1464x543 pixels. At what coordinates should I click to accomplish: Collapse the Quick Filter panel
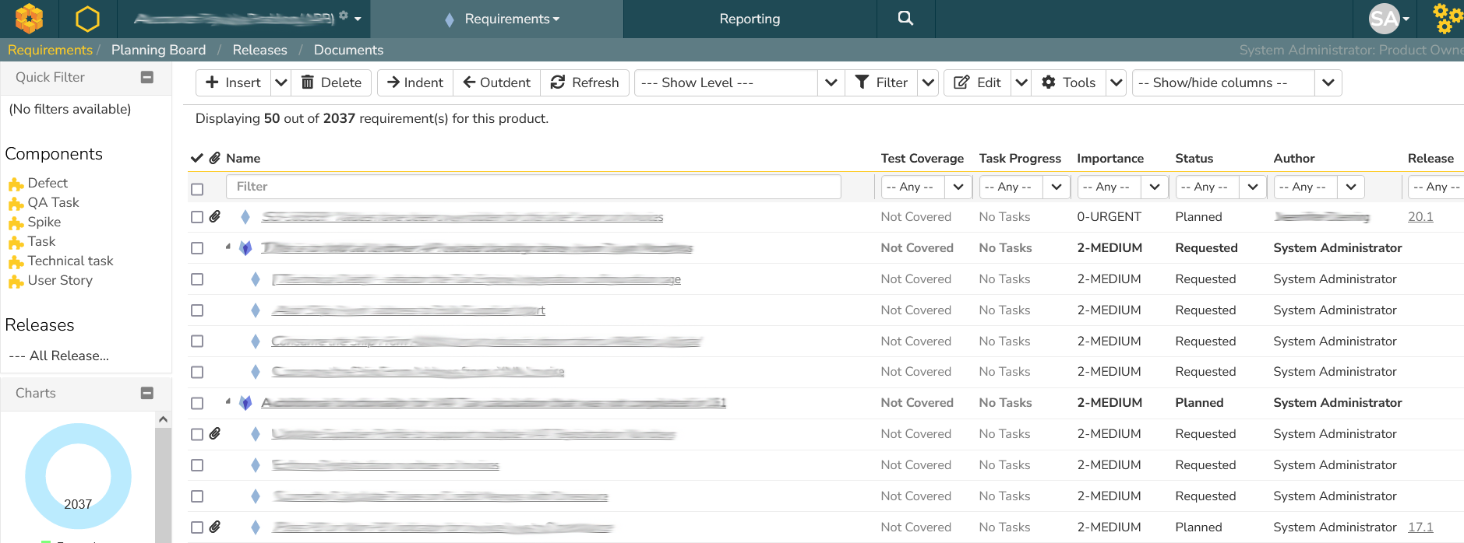pos(146,77)
